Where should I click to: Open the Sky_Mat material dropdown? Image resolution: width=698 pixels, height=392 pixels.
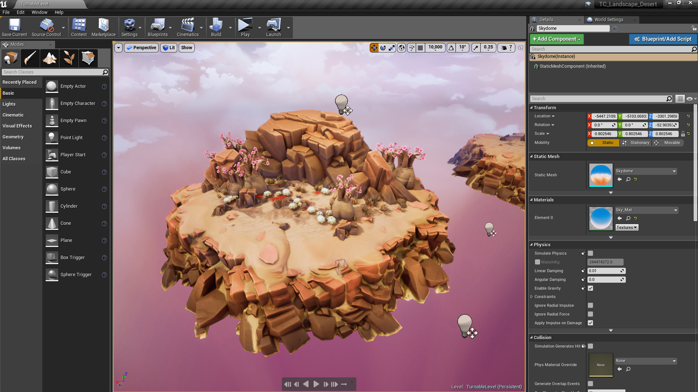[x=646, y=210]
